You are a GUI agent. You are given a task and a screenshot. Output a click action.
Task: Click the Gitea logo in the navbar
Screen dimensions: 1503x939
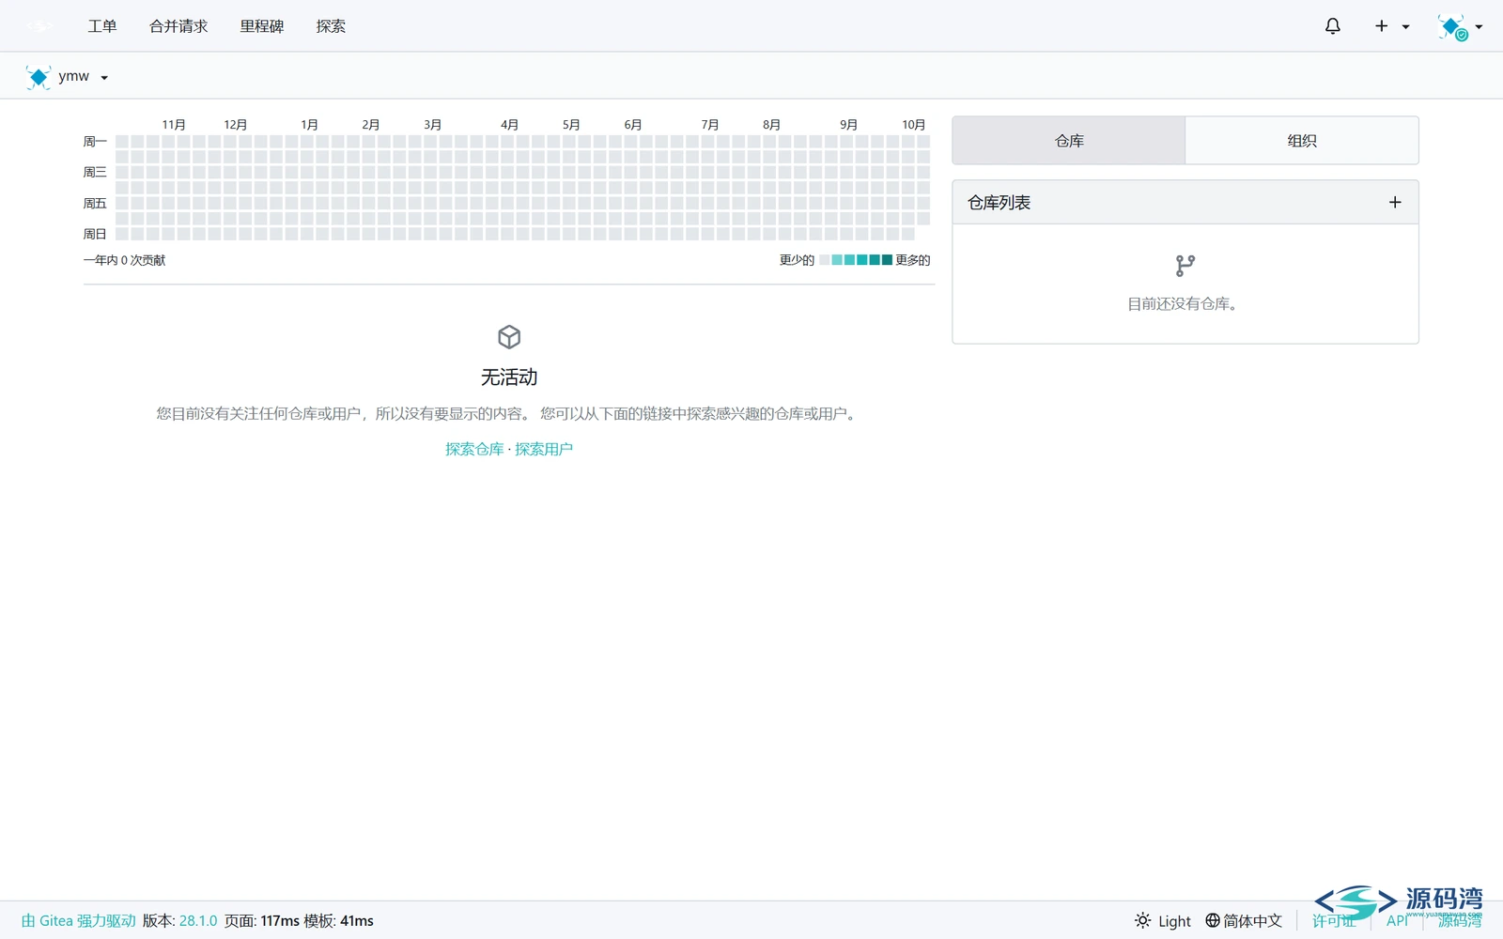tap(39, 26)
